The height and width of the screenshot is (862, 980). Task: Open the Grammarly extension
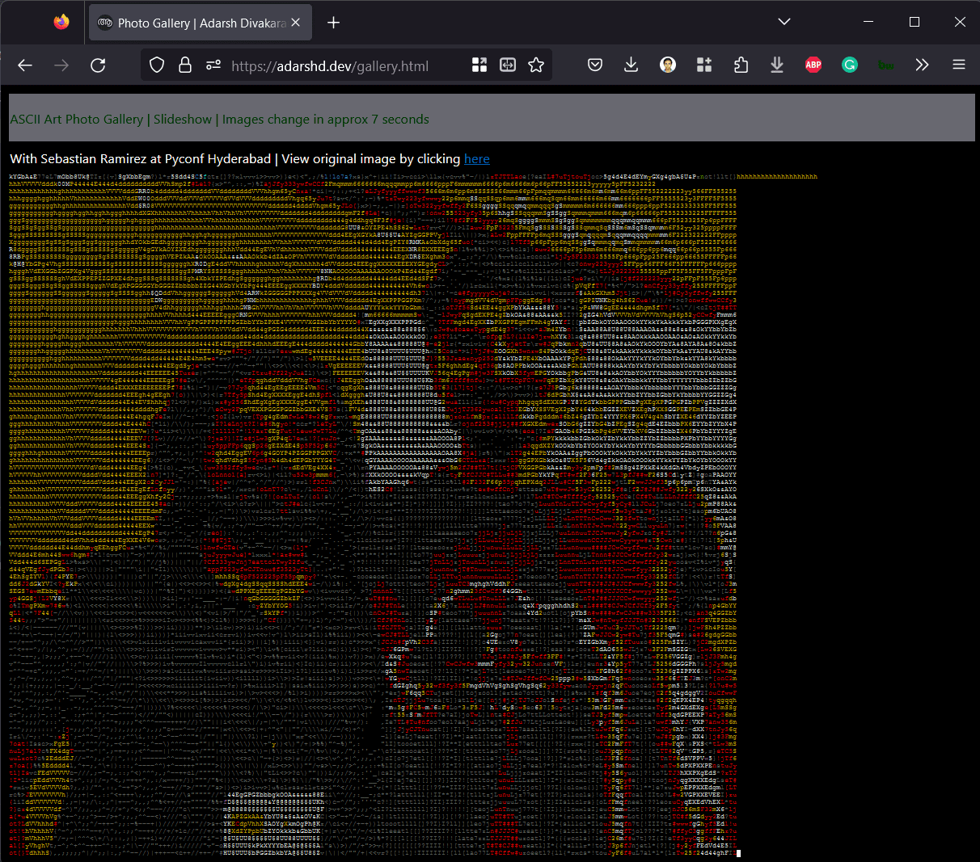click(850, 65)
